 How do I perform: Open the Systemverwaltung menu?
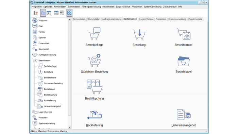tap(153, 7)
